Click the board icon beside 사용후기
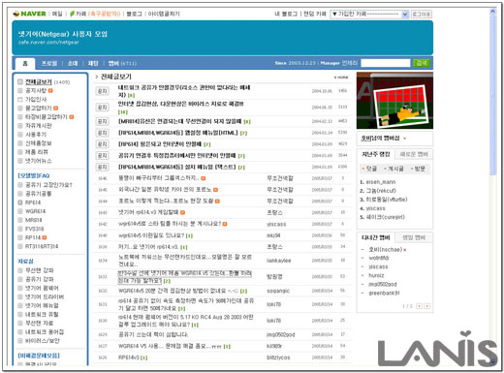 click(20, 134)
